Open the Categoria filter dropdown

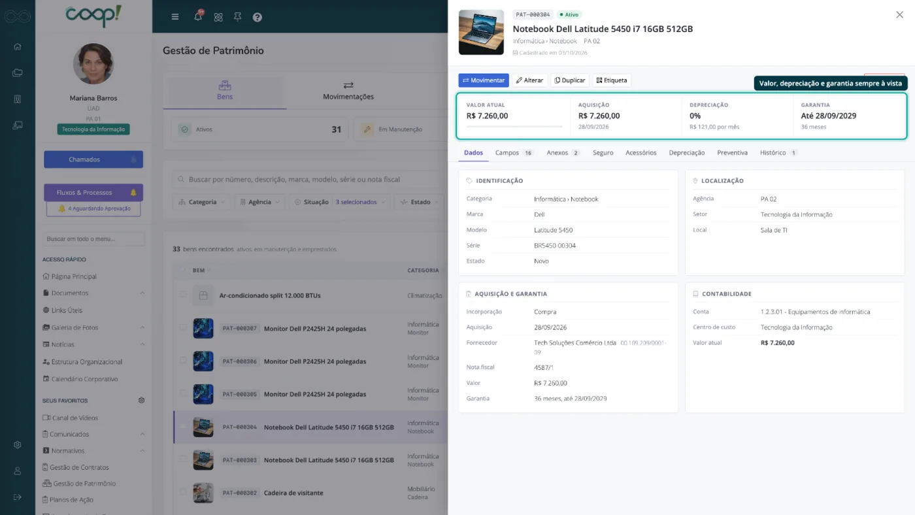tap(201, 202)
